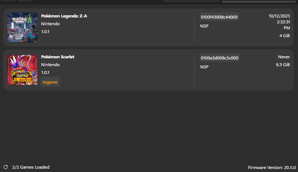
Task: Click Nintendo developer under Pokémon Scarlet
Action: coord(50,65)
